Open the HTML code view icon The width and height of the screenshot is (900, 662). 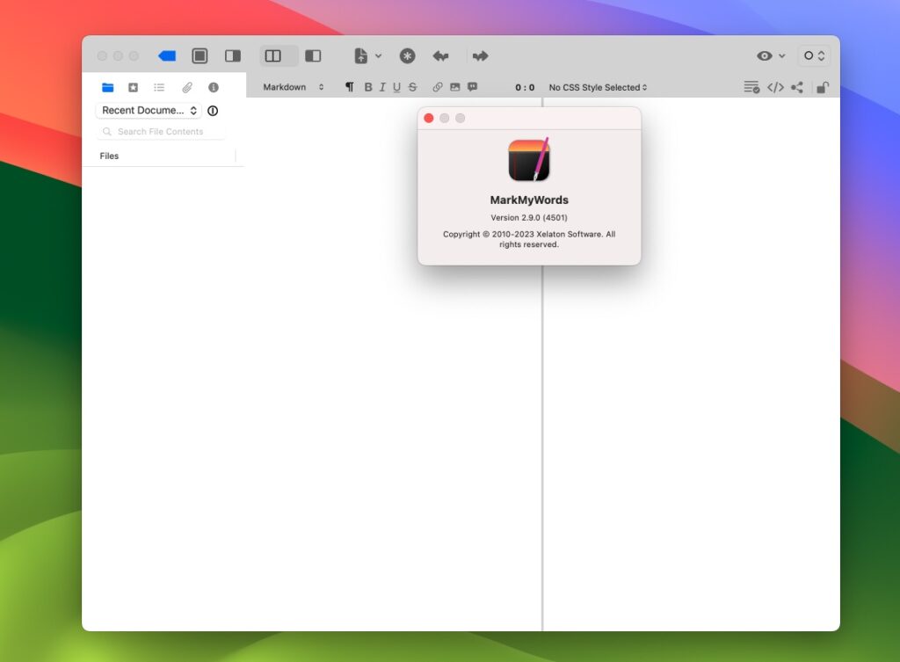click(775, 87)
